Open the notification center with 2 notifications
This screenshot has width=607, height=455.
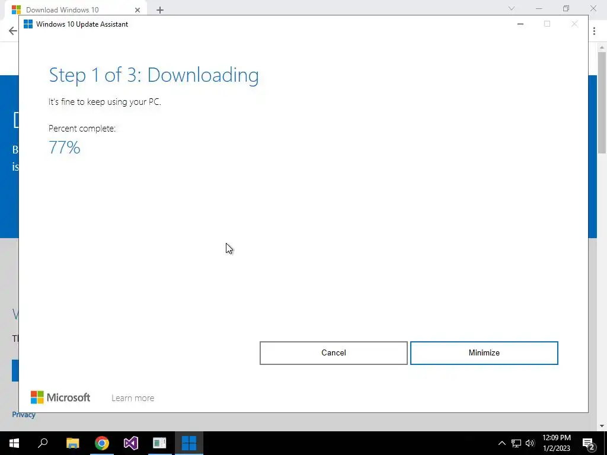tap(589, 444)
